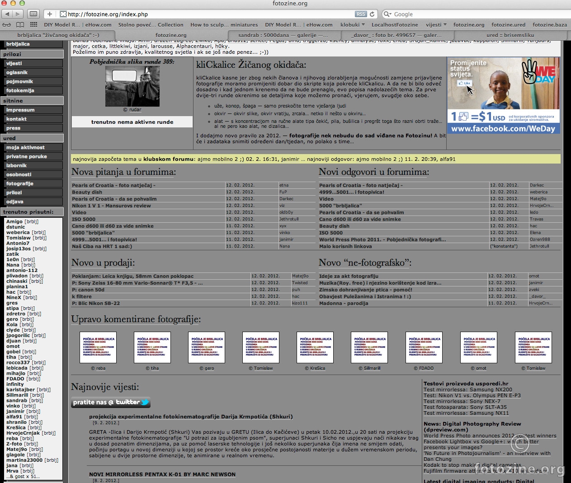571x483 pixels.
Task: Click 'janimir' beside the Muzika(Roy. free) topic
Action: tap(536, 283)
